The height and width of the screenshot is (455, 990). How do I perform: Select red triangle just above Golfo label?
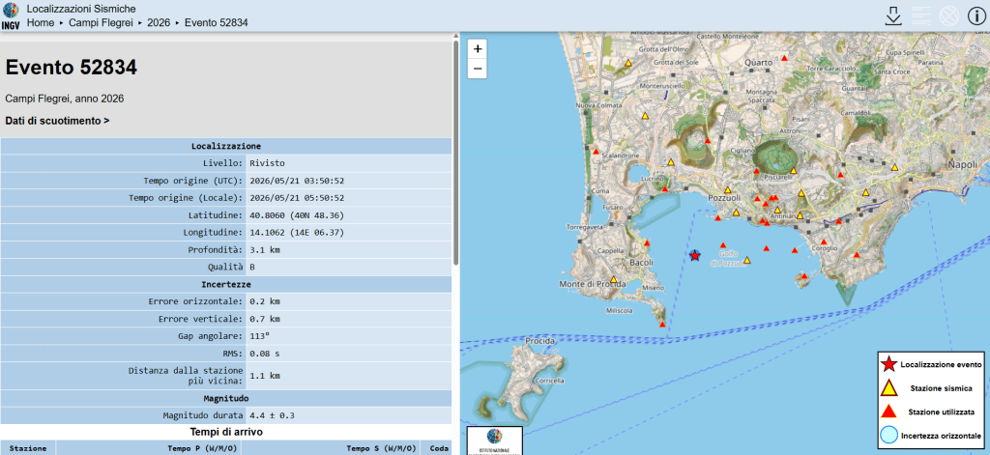pyautogui.click(x=723, y=244)
